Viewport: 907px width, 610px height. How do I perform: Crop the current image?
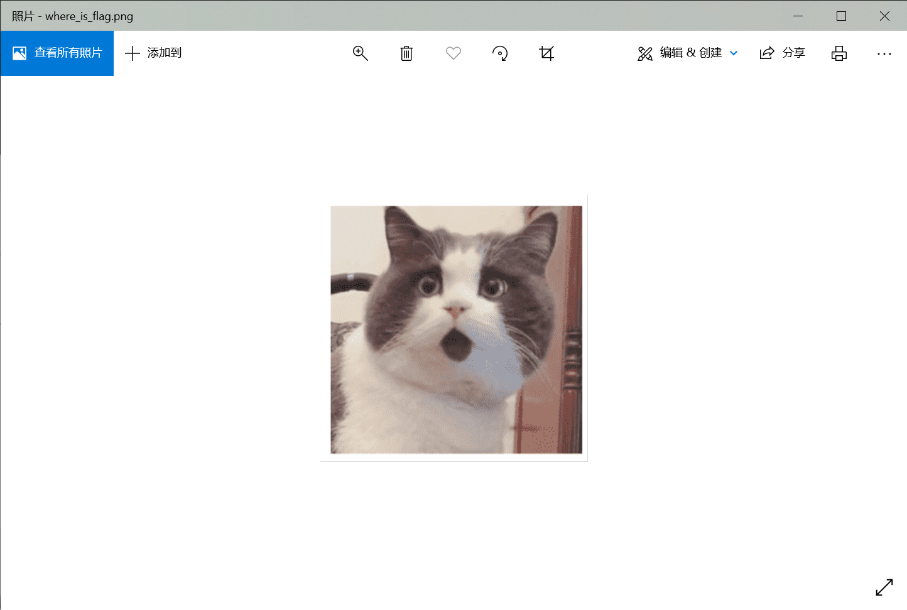point(546,53)
